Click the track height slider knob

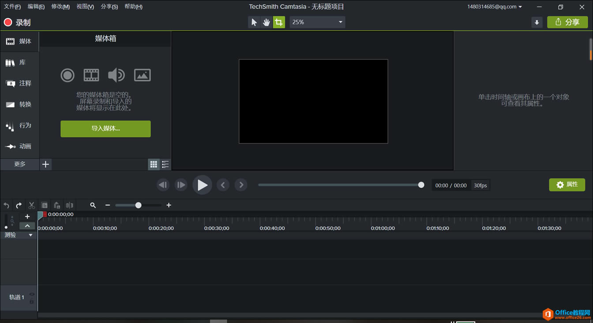pyautogui.click(x=6, y=227)
